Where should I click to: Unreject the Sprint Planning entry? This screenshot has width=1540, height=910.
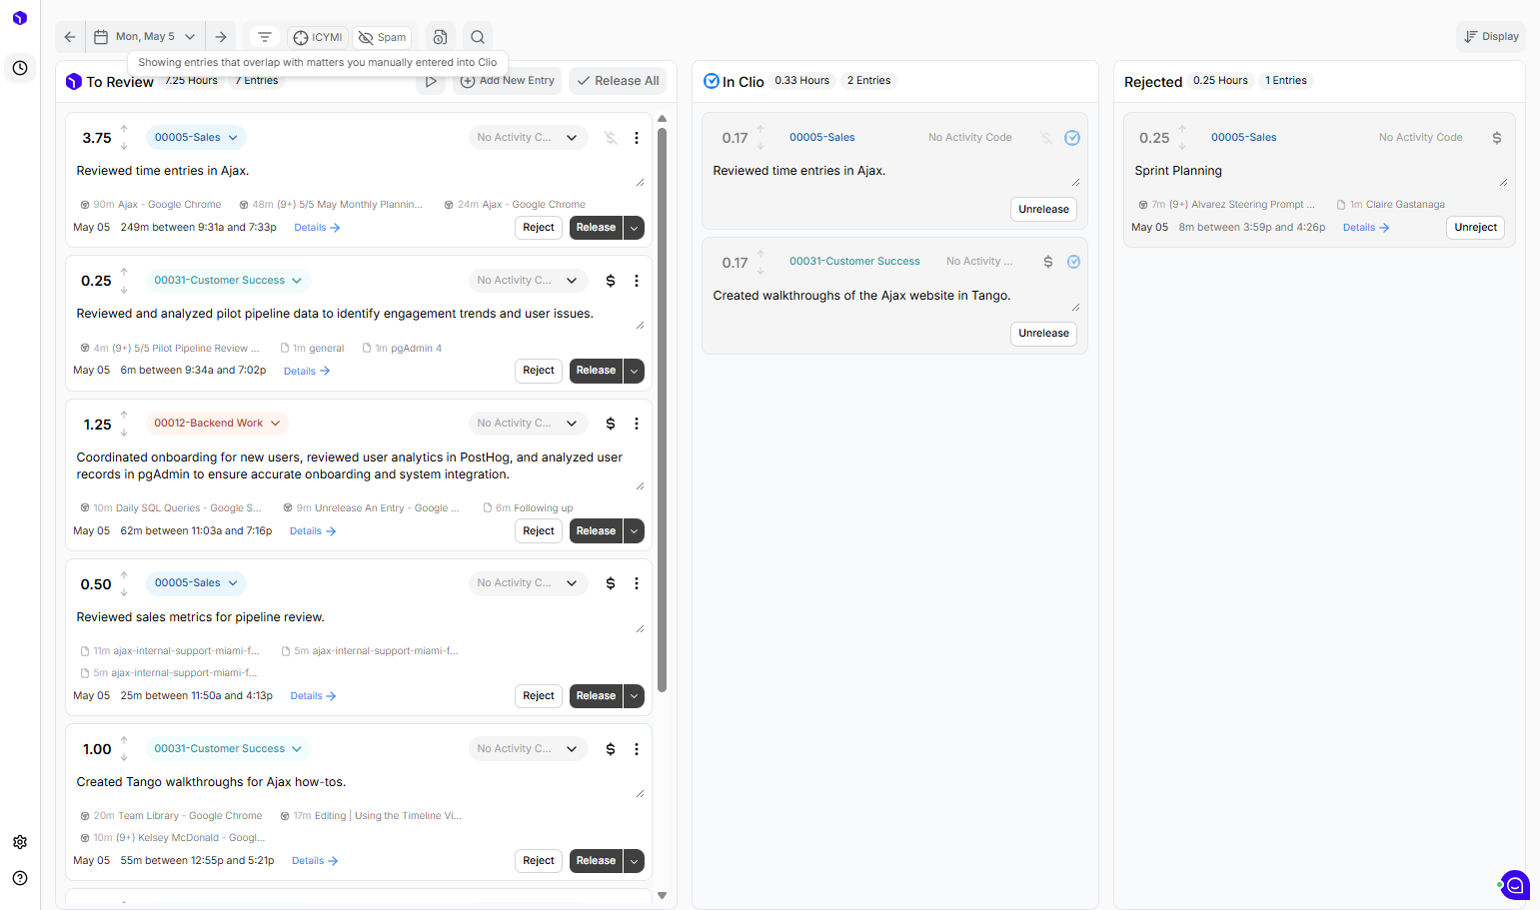coord(1476,228)
